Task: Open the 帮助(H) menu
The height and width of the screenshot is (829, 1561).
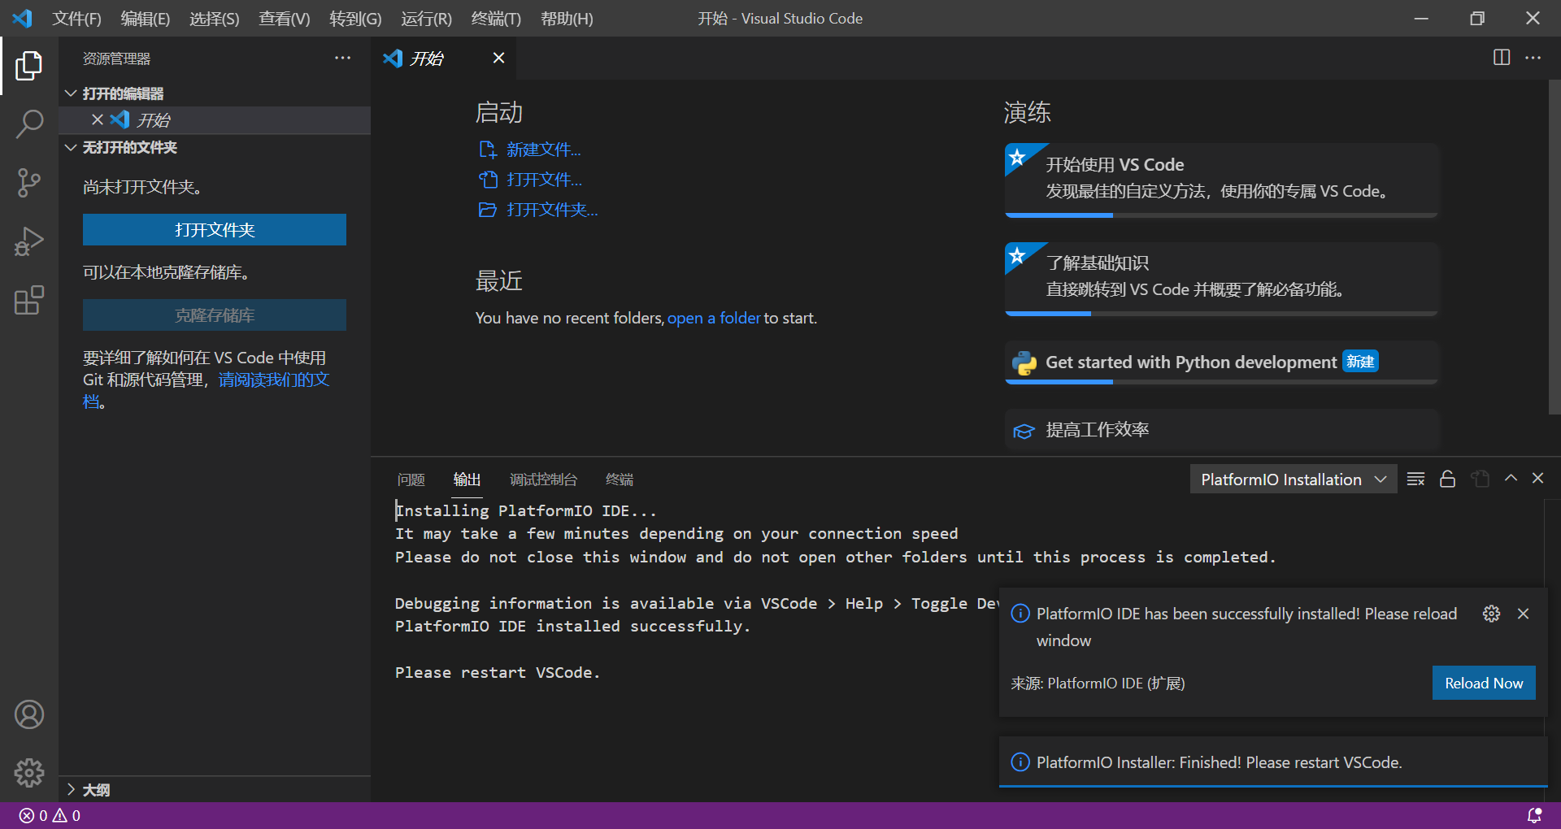Action: (567, 19)
